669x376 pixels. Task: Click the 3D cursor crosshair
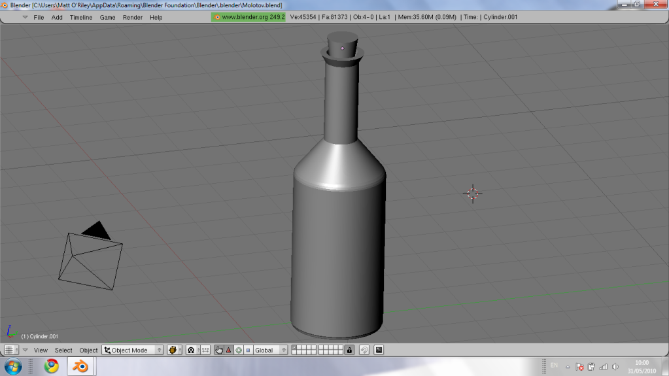pos(473,194)
